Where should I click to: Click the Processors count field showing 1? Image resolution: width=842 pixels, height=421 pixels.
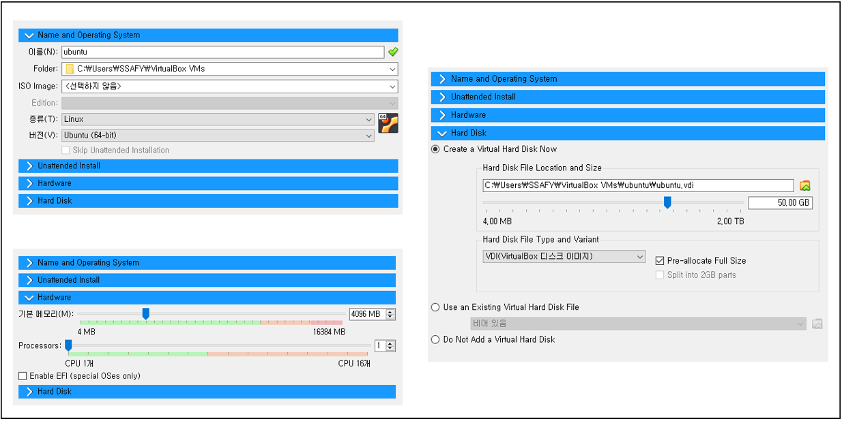pyautogui.click(x=380, y=346)
